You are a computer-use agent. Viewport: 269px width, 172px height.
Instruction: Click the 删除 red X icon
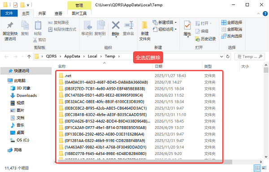[x=116, y=26]
